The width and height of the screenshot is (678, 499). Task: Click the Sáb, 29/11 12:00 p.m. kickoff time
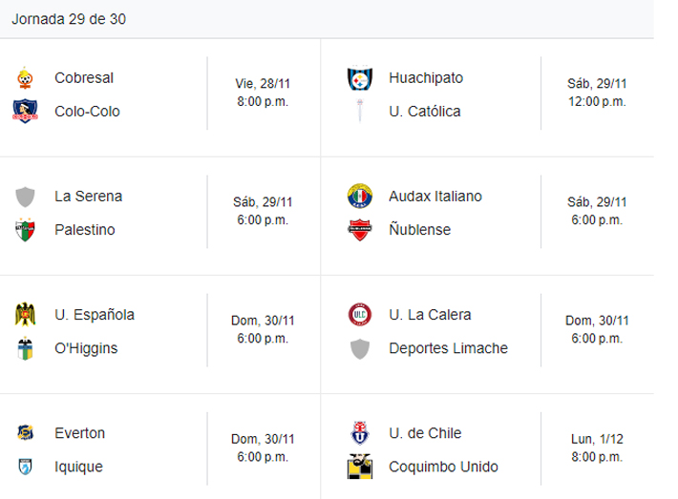point(596,93)
